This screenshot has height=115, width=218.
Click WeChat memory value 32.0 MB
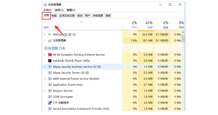coord(147,34)
